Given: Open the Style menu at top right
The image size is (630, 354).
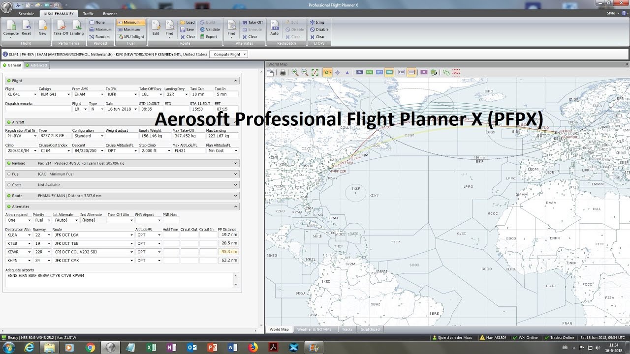Looking at the screenshot, I should coord(612,13).
